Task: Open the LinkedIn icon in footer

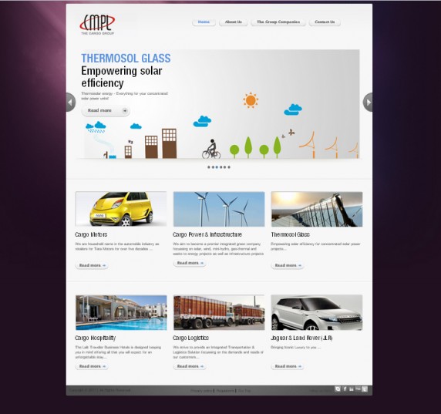Action: [x=352, y=389]
